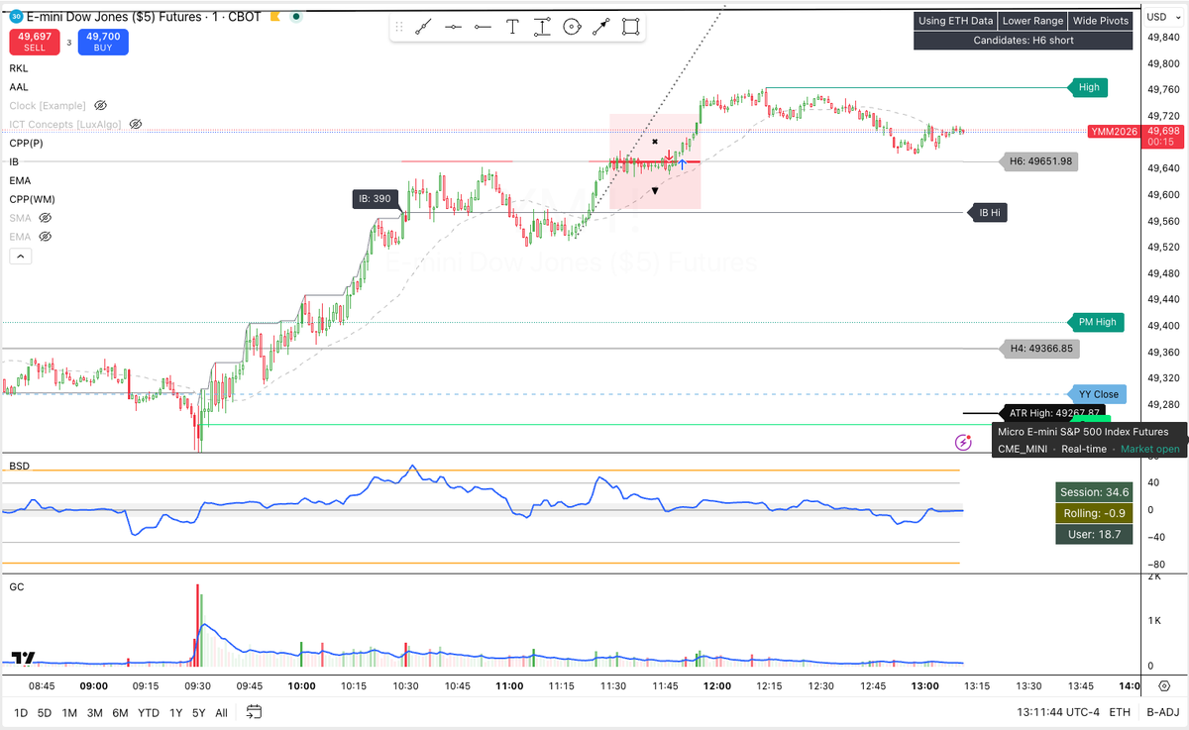Show the ICT Concepts [LuxAlgo] indicator

click(135, 124)
